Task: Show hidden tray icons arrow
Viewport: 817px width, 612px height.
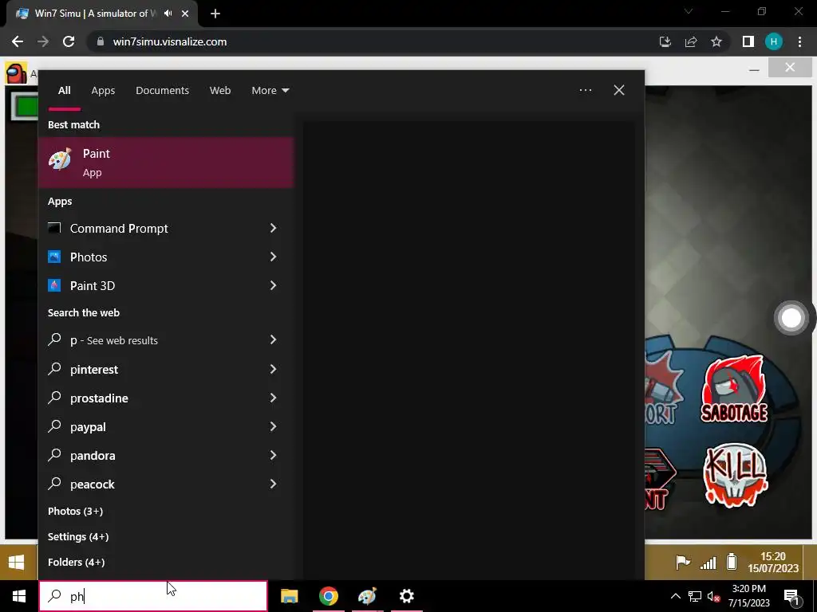Action: [675, 596]
